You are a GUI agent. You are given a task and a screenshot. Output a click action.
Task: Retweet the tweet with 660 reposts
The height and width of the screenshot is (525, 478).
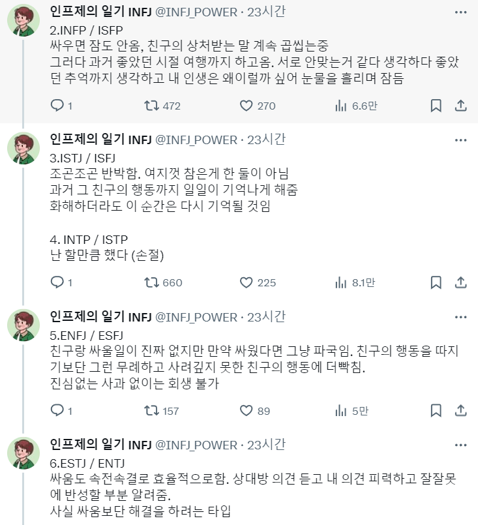[151, 282]
